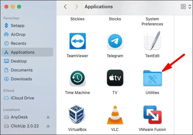Screen dimensions: 193x135
Task: Click the Favorites section header
Action: coord(11,18)
